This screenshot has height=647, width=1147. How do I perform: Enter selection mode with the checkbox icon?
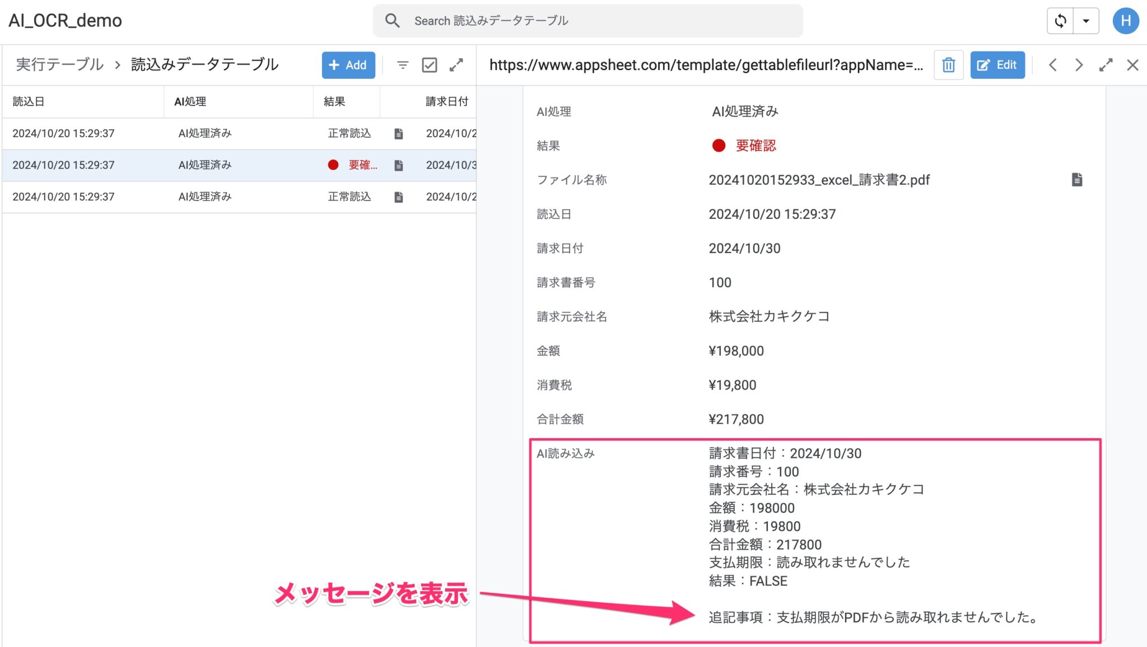[x=429, y=65]
